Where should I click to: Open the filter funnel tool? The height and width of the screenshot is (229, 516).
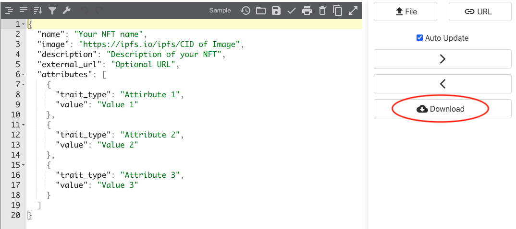(52, 11)
